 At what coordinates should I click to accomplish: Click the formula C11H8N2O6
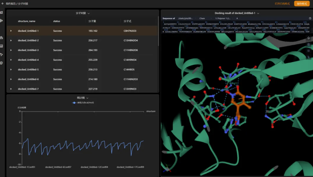coord(131,50)
